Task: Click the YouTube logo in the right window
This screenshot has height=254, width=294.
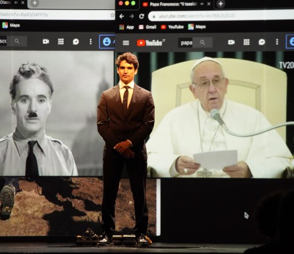Action: (x=151, y=43)
